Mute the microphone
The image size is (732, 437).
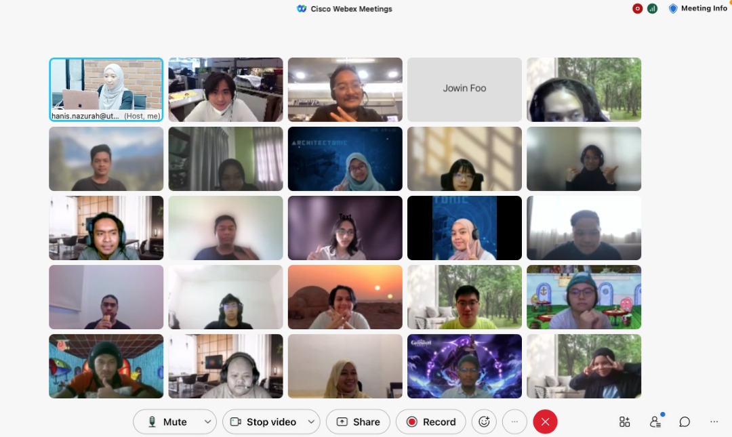167,421
